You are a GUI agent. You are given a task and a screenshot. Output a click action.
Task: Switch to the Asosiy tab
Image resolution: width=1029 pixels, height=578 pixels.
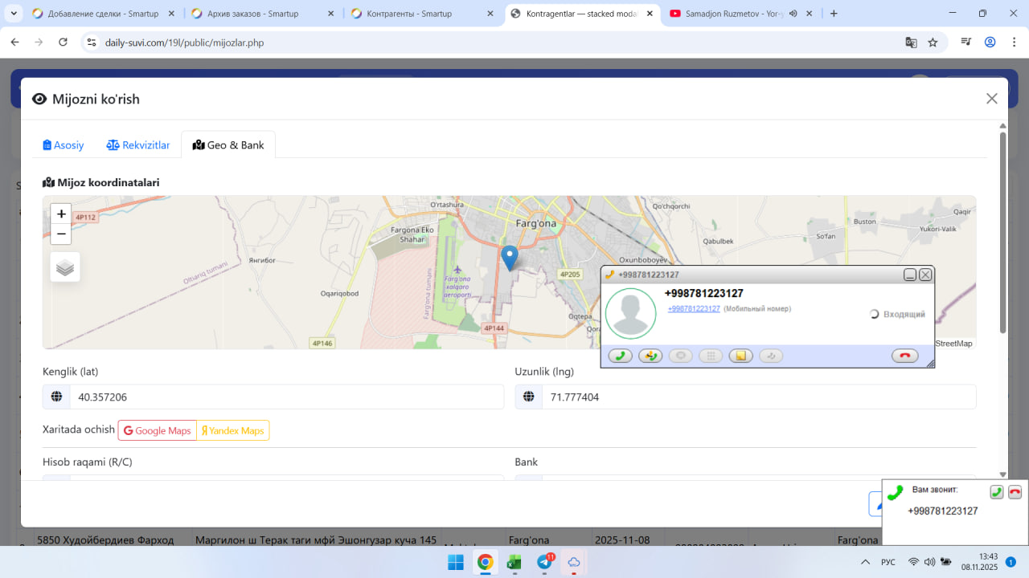[64, 145]
